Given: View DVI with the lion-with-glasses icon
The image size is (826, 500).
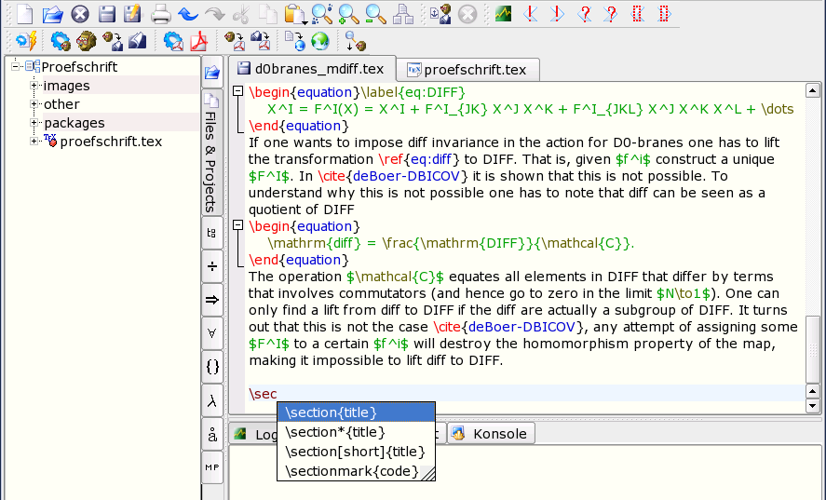Looking at the screenshot, I should pos(87,41).
